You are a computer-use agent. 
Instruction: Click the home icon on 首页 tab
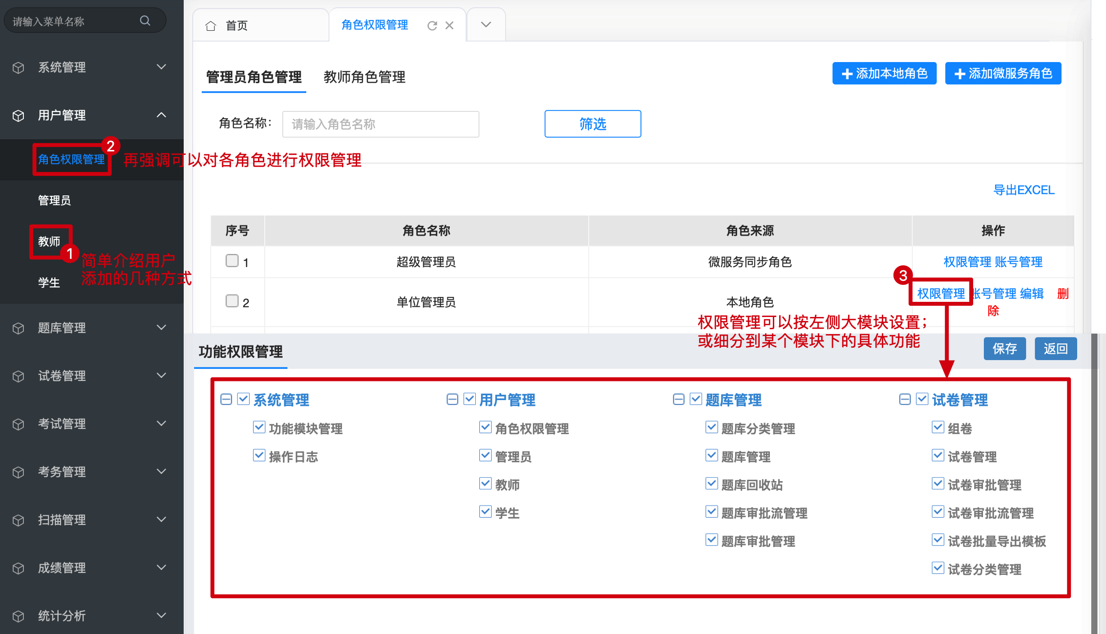pos(211,26)
